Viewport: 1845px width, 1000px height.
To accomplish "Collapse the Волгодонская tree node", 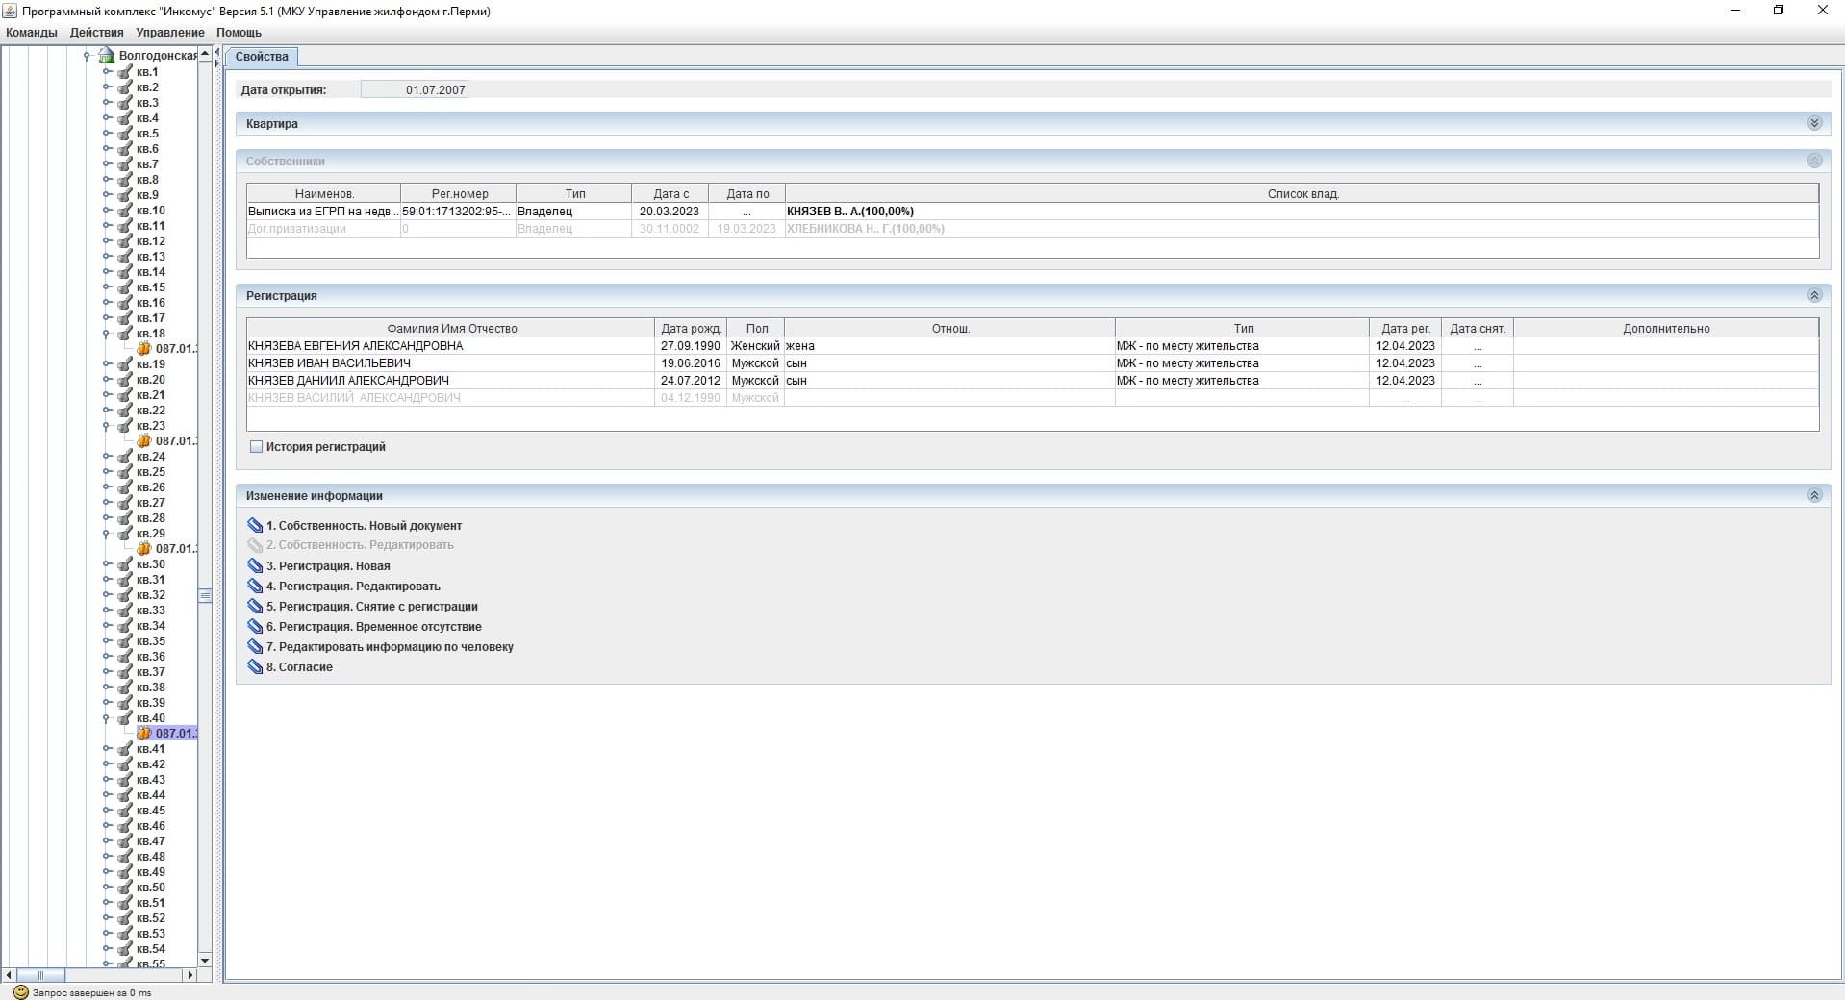I will pyautogui.click(x=88, y=56).
